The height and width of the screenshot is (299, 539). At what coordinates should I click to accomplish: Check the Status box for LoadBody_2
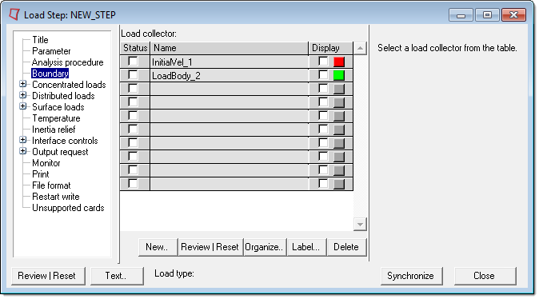tap(133, 74)
